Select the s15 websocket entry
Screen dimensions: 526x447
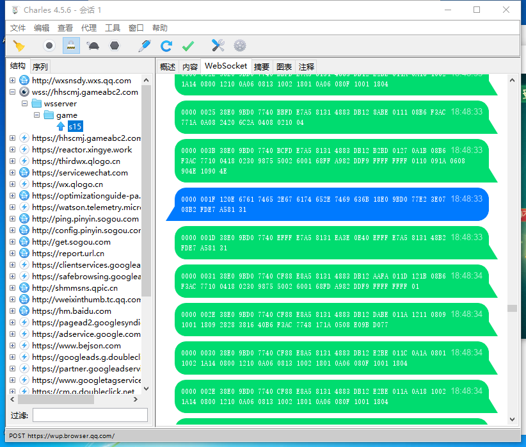tap(75, 127)
